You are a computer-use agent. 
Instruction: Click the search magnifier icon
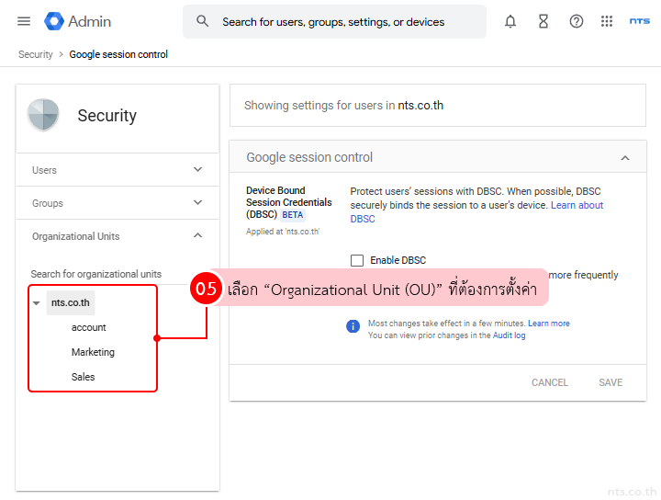point(202,21)
